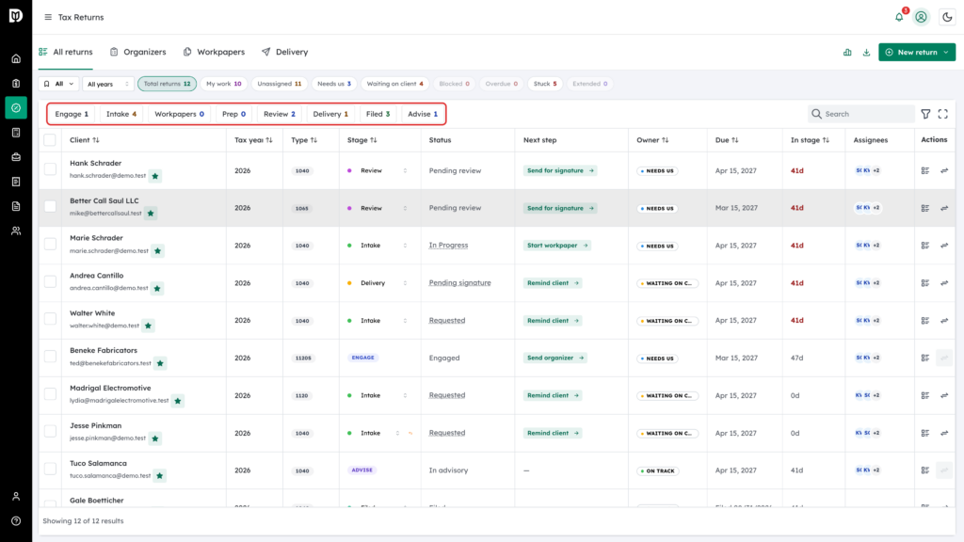Screen dimensions: 964x542
Task: Click transfer arrows action for Andrea Cantillo
Action: [x=944, y=282]
